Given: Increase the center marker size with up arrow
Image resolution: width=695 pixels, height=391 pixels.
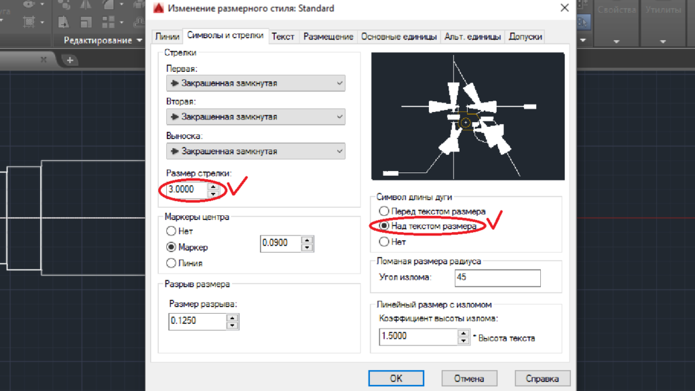Looking at the screenshot, I should [307, 240].
